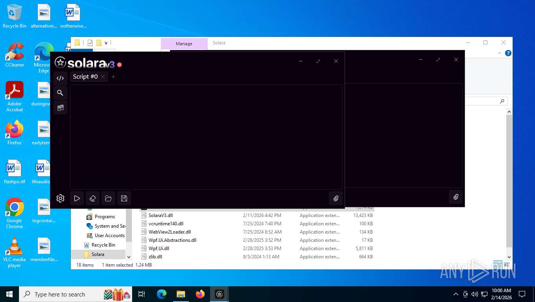
Task: Open File Explorer from taskbar
Action: point(181,294)
